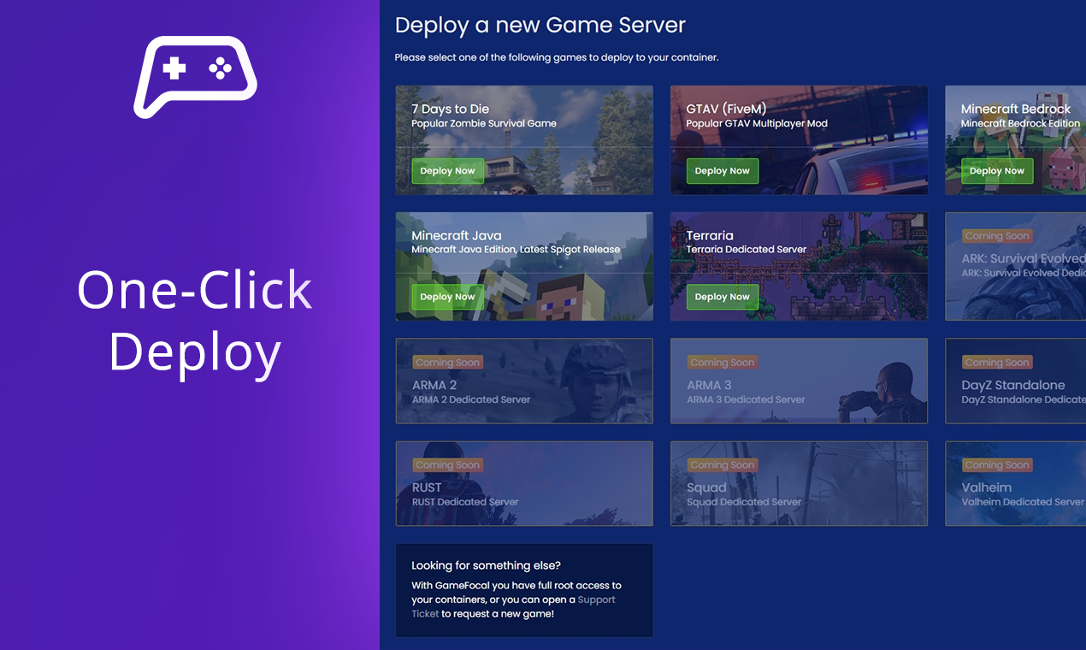Deploy the Minecraft Bedrock server
This screenshot has height=650, width=1086.
click(997, 171)
